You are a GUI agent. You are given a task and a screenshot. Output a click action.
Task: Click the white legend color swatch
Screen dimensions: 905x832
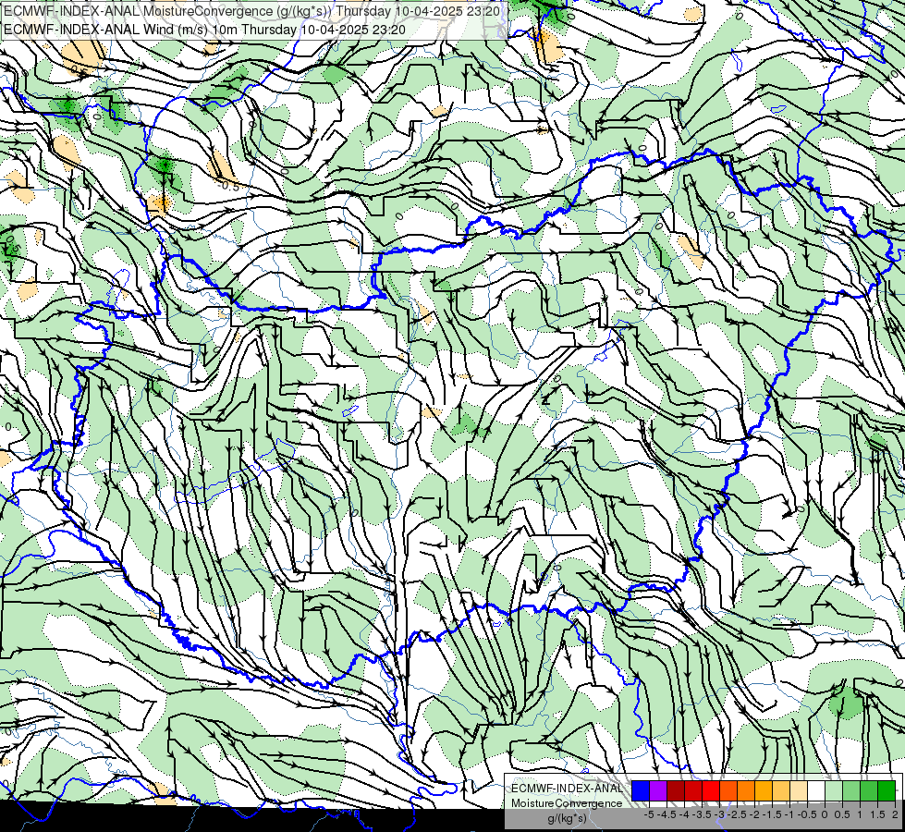tap(816, 790)
